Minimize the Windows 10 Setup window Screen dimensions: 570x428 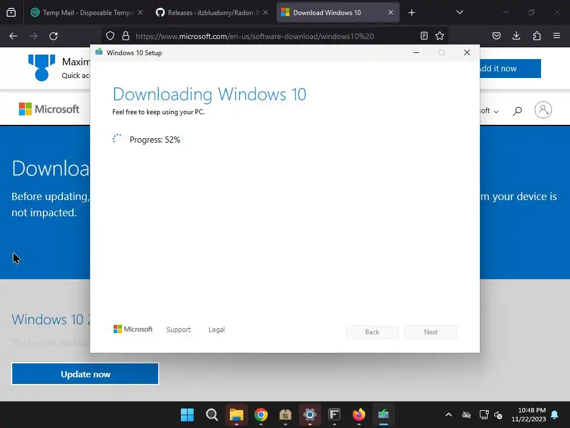coord(416,53)
